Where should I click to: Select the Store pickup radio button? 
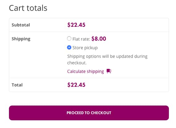(x=69, y=47)
